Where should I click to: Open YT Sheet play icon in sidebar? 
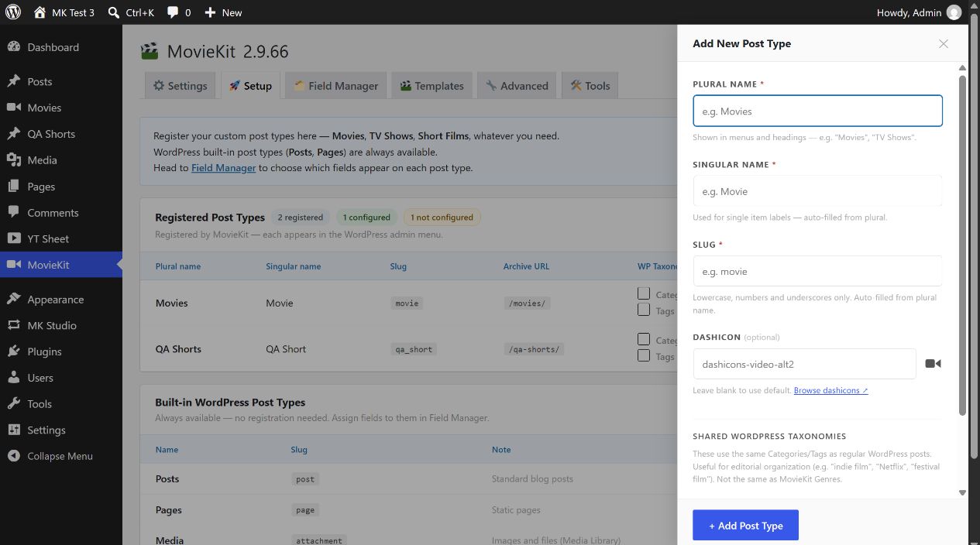(13, 238)
